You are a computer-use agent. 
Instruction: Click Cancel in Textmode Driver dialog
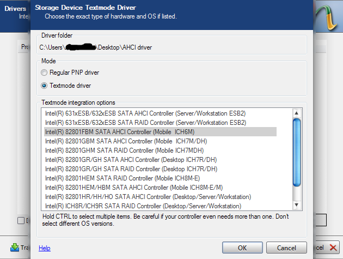(286, 248)
